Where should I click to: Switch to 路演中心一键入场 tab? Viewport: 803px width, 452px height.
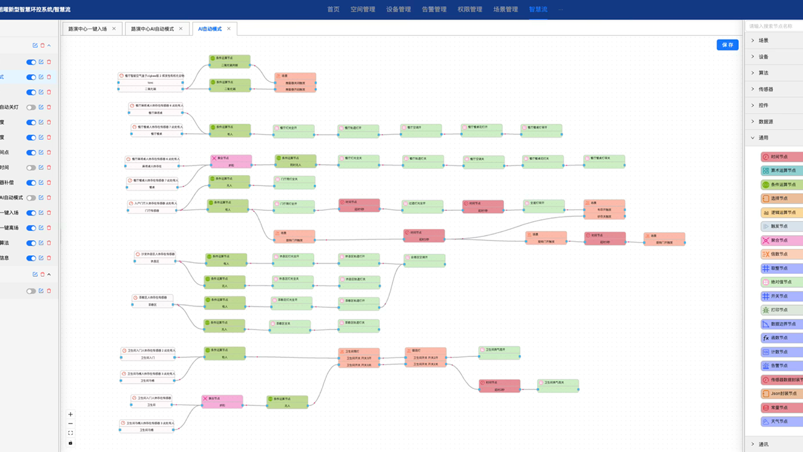tap(88, 28)
